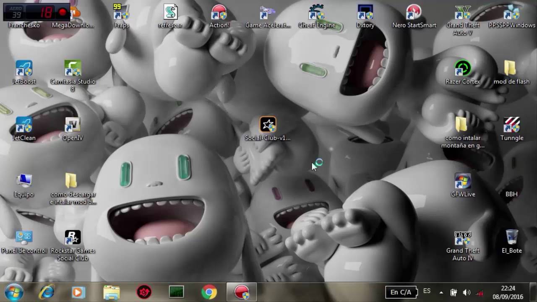Image resolution: width=537 pixels, height=302 pixels.
Task: Select the como descargar e intalar mod folder
Action: (73, 189)
